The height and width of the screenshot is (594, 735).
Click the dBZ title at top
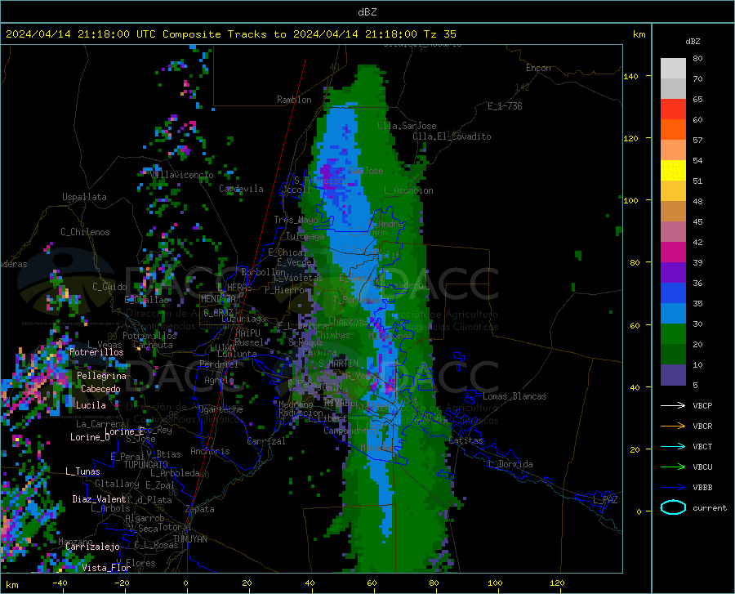[367, 12]
